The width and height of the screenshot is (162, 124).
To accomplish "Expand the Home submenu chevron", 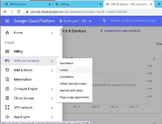I will point(52,33).
